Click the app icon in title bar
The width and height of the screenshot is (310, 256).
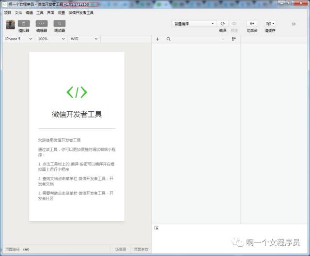coord(4,4)
